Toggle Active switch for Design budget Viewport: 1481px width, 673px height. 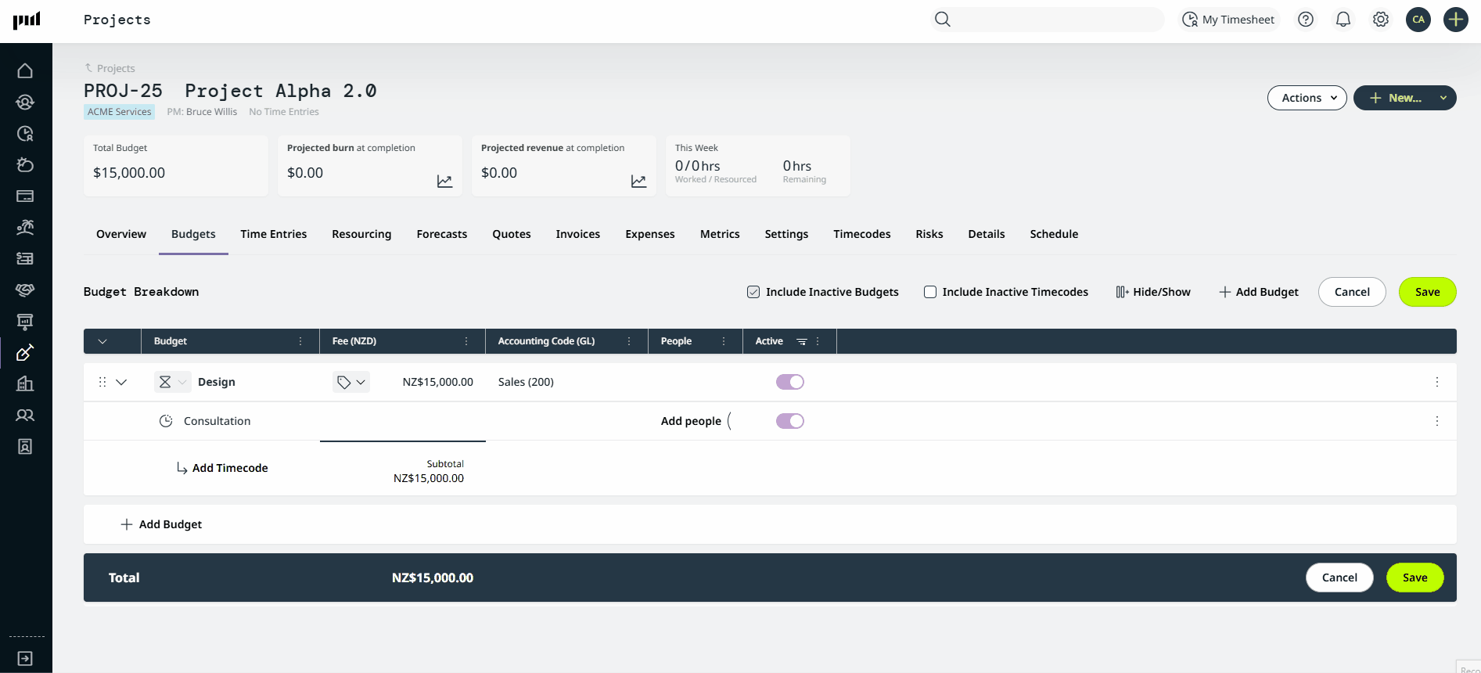click(x=789, y=382)
